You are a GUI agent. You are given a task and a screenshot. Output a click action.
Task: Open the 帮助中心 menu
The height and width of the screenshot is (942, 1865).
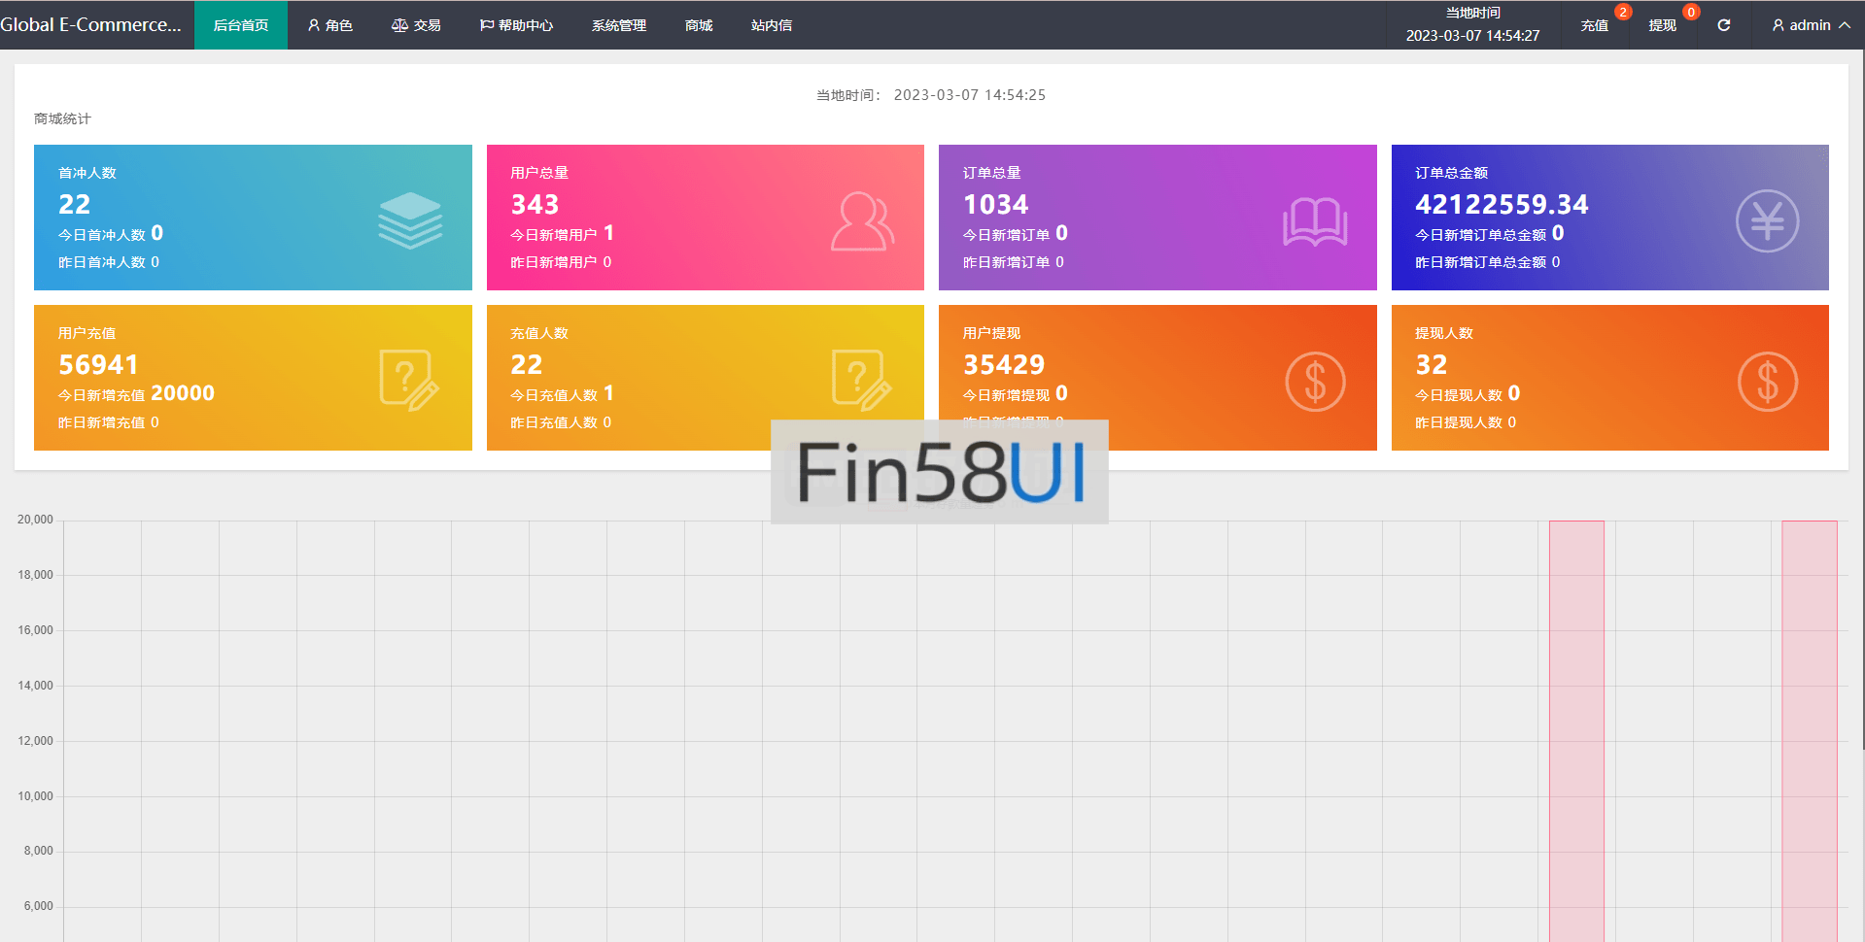tap(516, 25)
